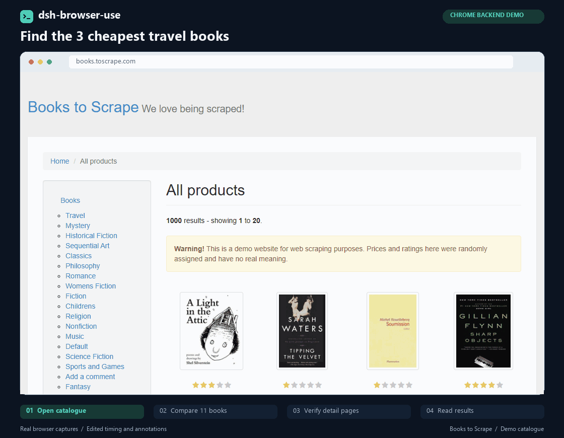The height and width of the screenshot is (438, 564).
Task: Open the Books to Scrape site title link
Action: point(83,107)
